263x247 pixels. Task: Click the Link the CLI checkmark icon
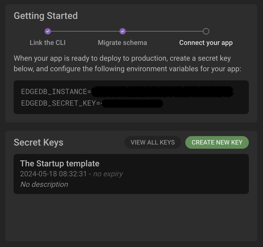(48, 32)
